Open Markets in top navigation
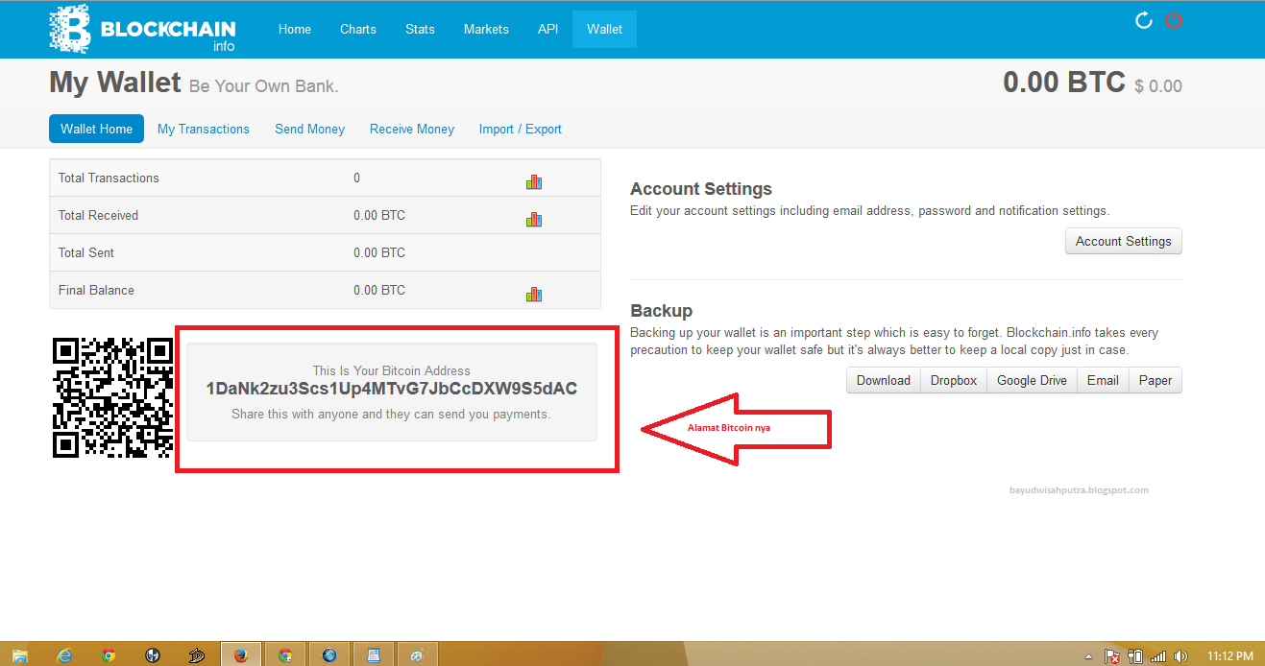Screen dimensions: 1265x666 click(x=486, y=29)
